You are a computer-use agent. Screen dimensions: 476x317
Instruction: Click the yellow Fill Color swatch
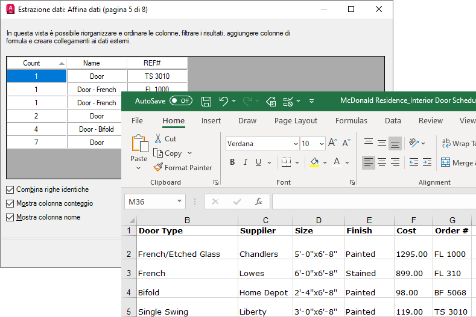coord(314,162)
